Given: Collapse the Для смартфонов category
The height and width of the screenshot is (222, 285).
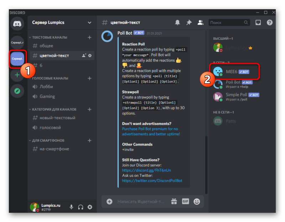Looking at the screenshot, I should coord(47,141).
